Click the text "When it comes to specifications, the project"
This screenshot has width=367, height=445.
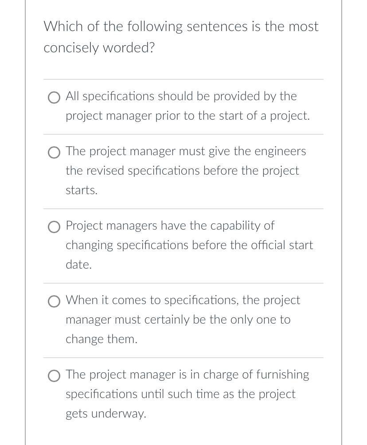(183, 300)
